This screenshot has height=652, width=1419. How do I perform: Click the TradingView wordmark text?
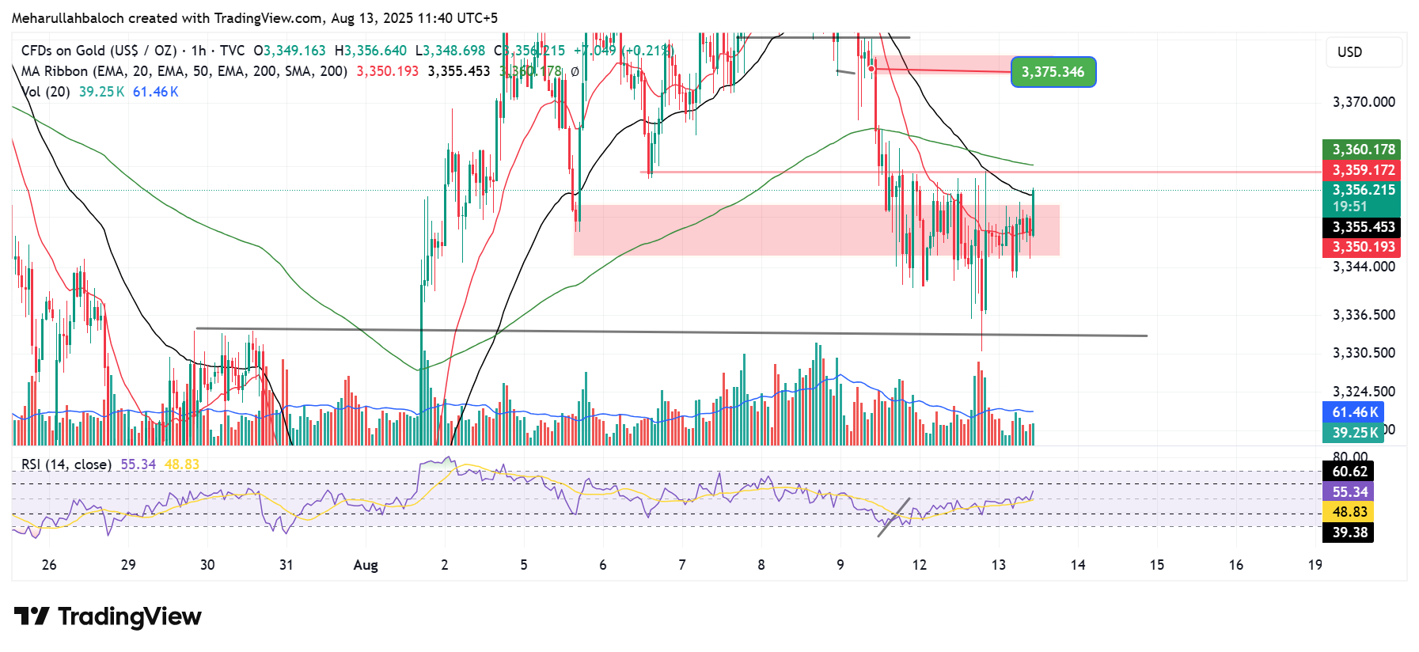(x=129, y=616)
